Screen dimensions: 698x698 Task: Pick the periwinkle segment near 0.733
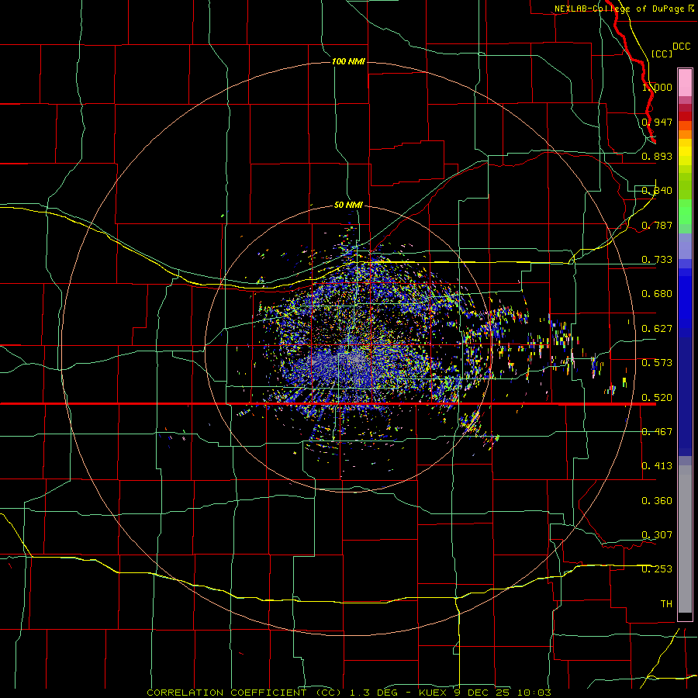pyautogui.click(x=685, y=247)
